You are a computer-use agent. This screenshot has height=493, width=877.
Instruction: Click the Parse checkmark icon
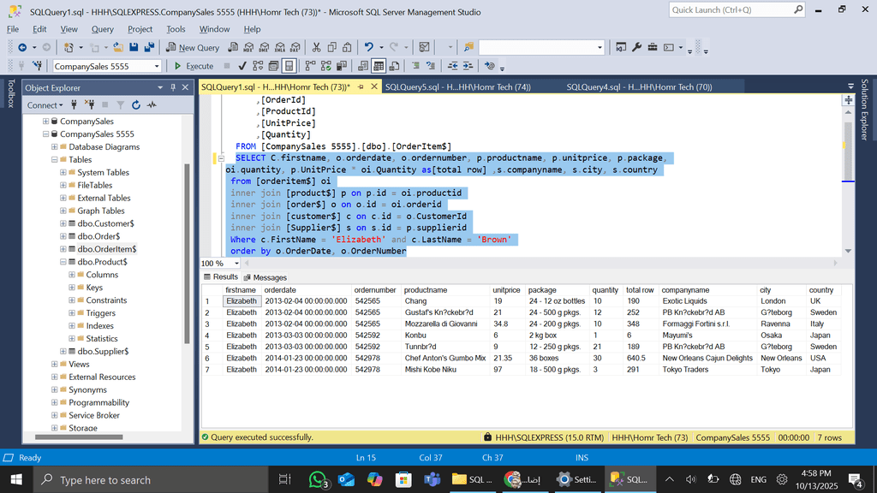pyautogui.click(x=242, y=66)
